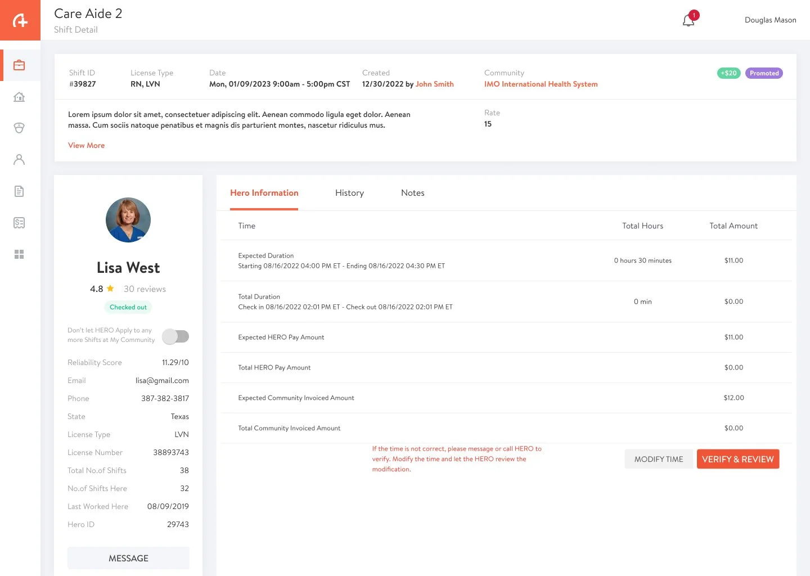Click the 0 min Total Duration value

tap(643, 301)
